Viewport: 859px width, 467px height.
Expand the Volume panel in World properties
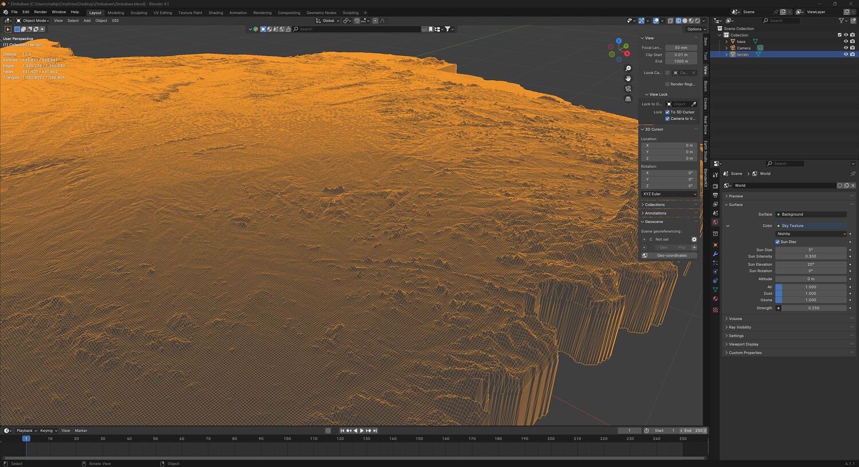click(x=735, y=319)
